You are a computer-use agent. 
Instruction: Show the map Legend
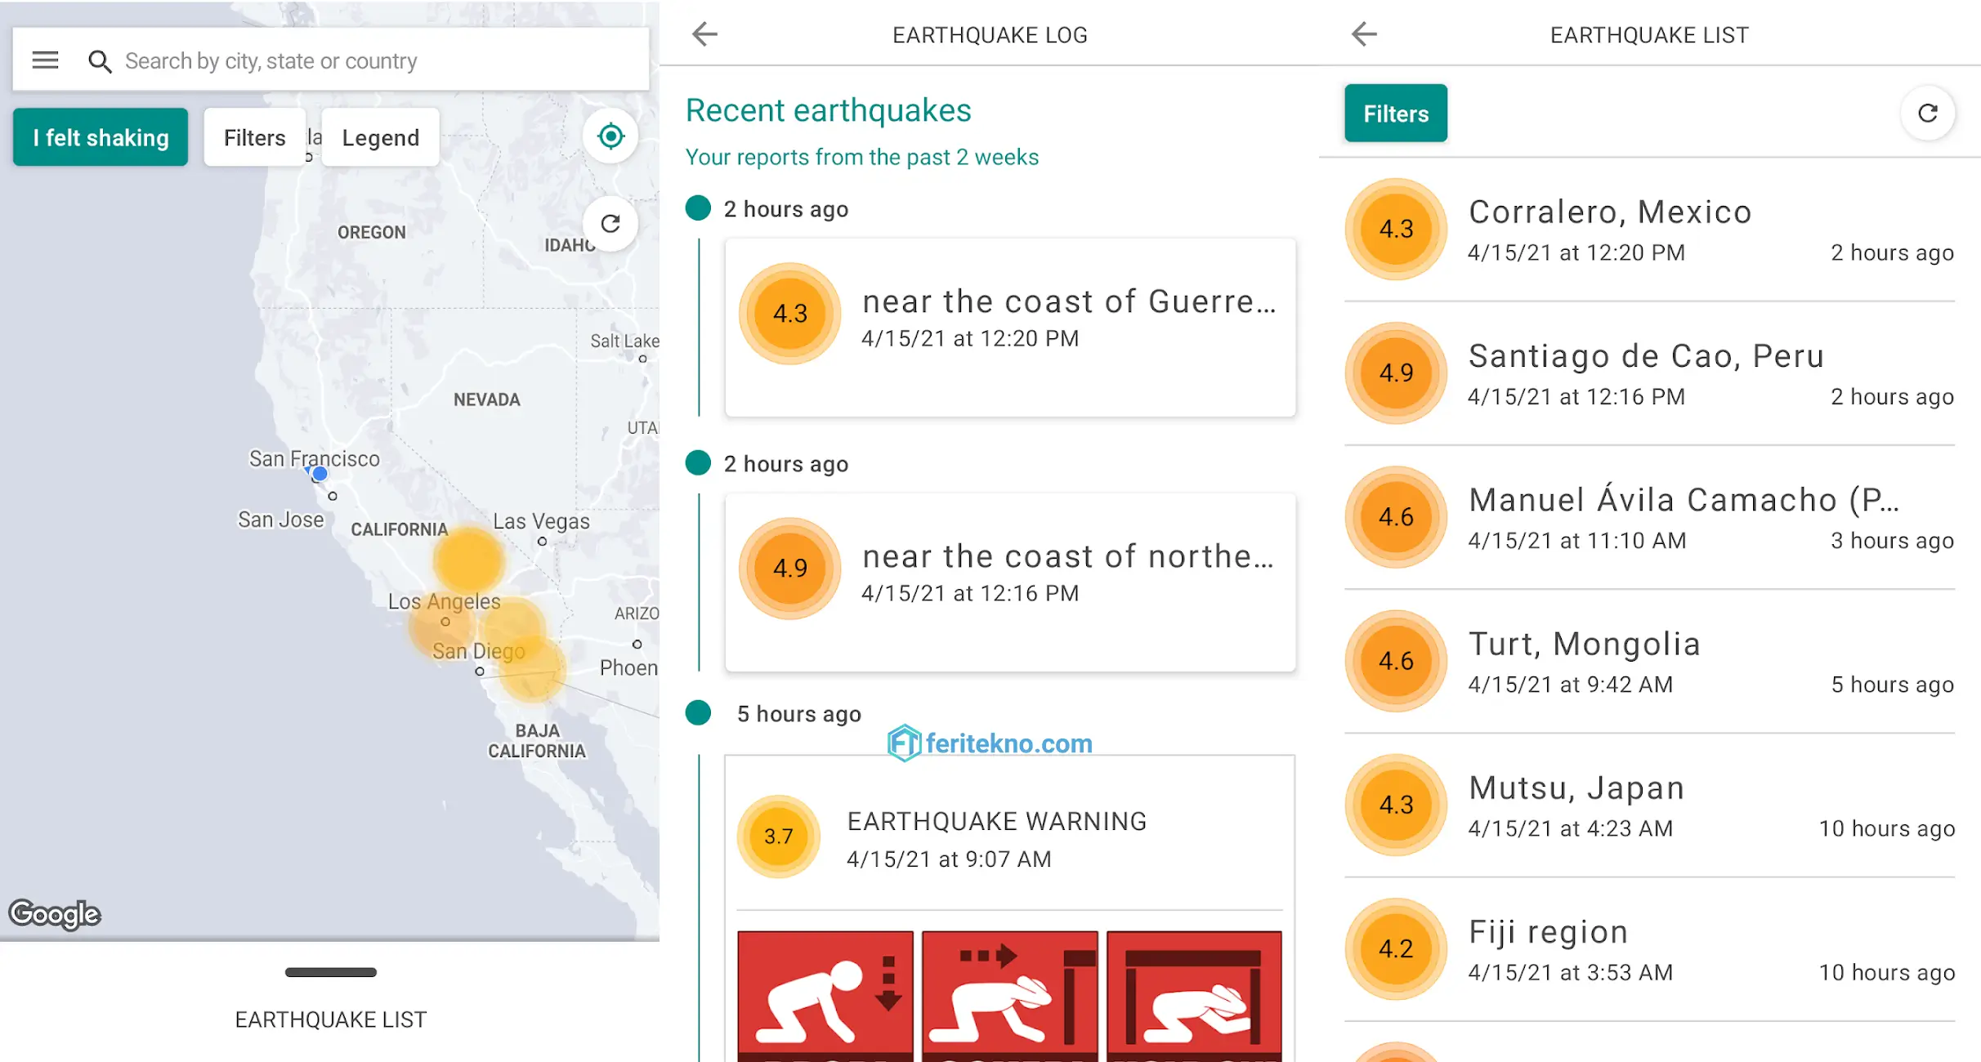pyautogui.click(x=380, y=137)
